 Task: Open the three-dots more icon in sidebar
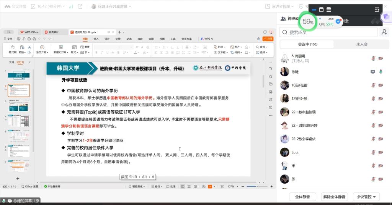click(x=271, y=115)
